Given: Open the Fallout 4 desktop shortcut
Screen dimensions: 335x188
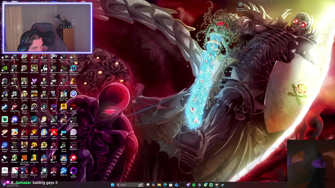Looking at the screenshot, I should point(44,133).
